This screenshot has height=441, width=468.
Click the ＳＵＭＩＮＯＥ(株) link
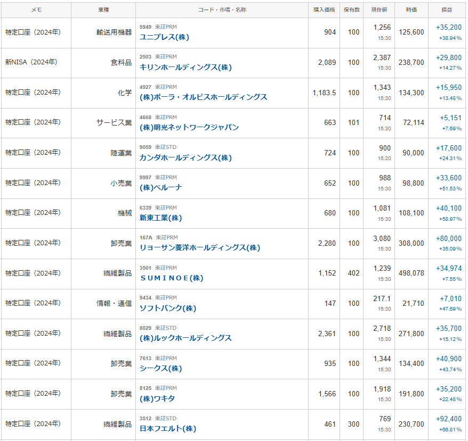171,278
